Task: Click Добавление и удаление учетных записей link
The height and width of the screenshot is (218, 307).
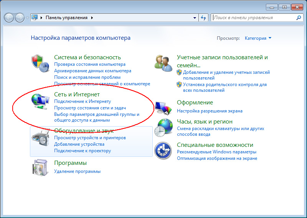Action: point(226,75)
